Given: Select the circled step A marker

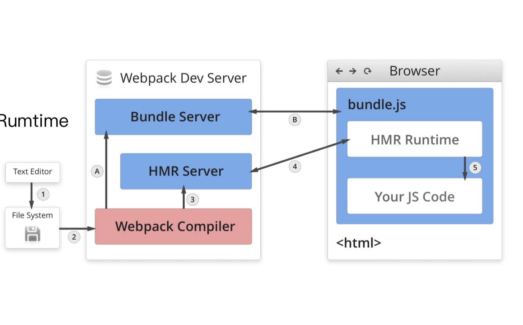Looking at the screenshot, I should (97, 171).
